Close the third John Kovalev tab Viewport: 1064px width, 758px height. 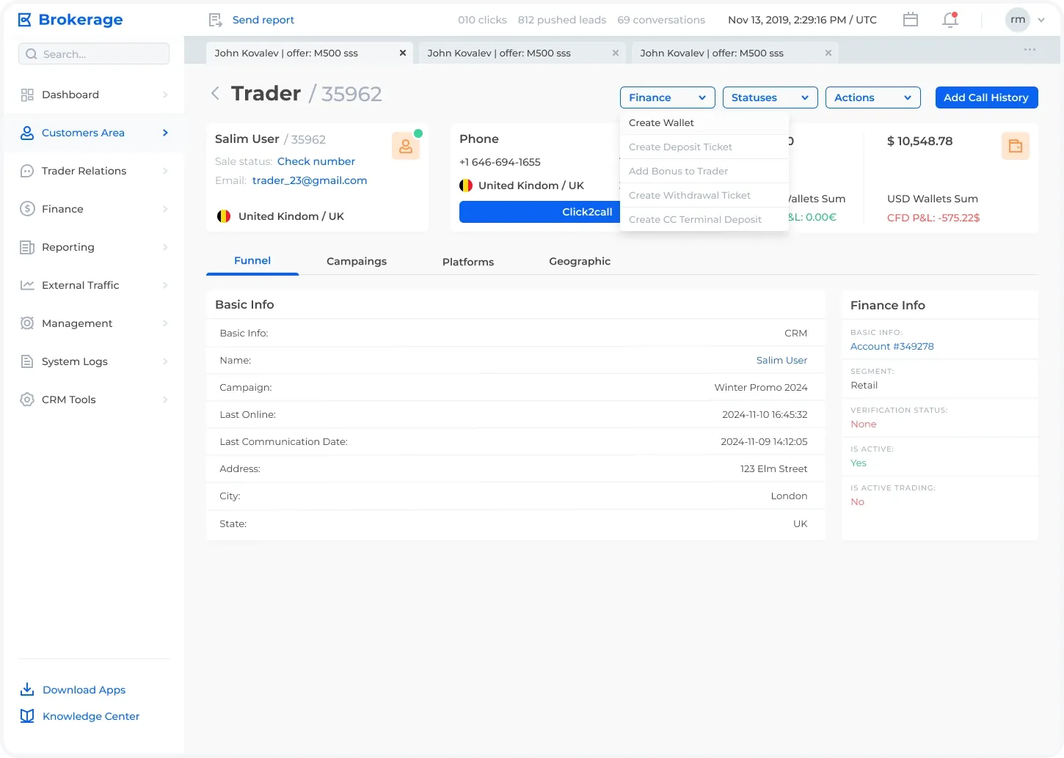[x=828, y=53]
